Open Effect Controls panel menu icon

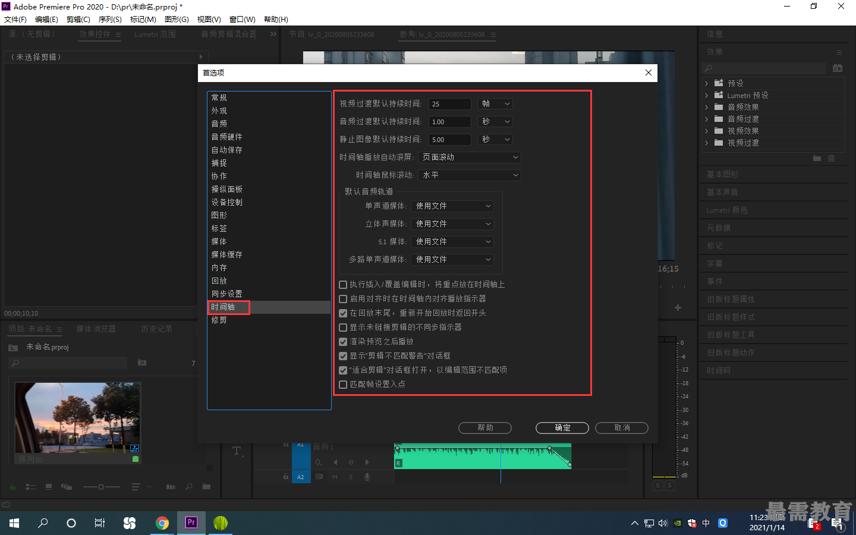point(118,34)
